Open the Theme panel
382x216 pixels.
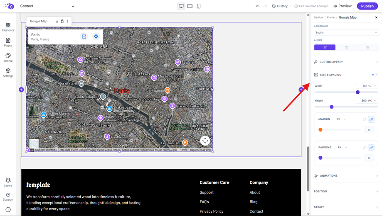pyautogui.click(x=8, y=58)
